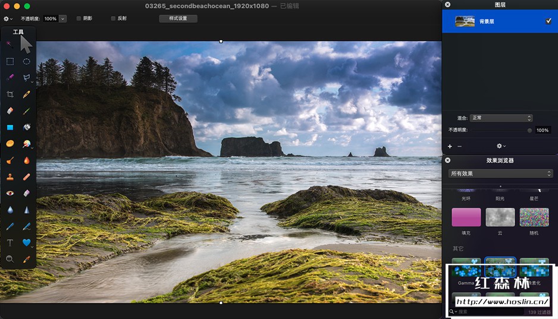Enable the 反射 reflection checkbox
Viewport: 558px width, 319px height.
coord(113,18)
